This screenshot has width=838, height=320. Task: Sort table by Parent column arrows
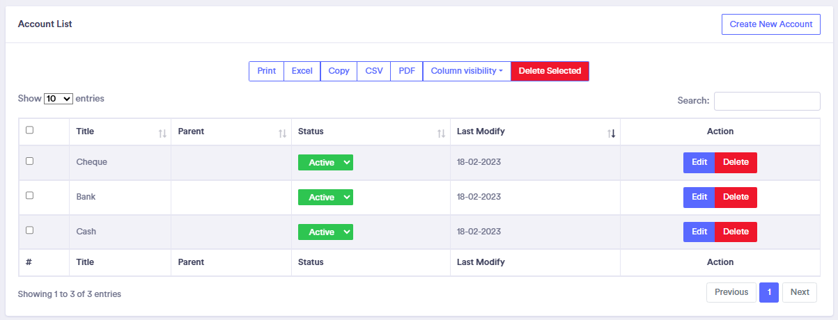282,133
